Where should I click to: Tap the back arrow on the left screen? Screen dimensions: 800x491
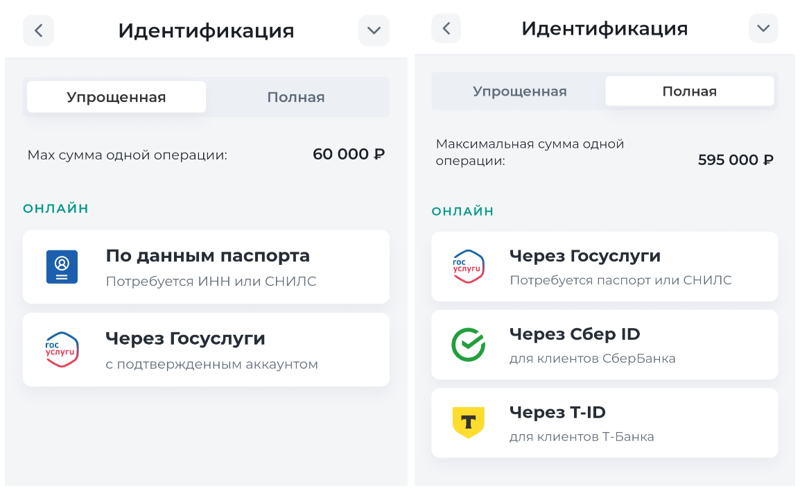(x=38, y=30)
